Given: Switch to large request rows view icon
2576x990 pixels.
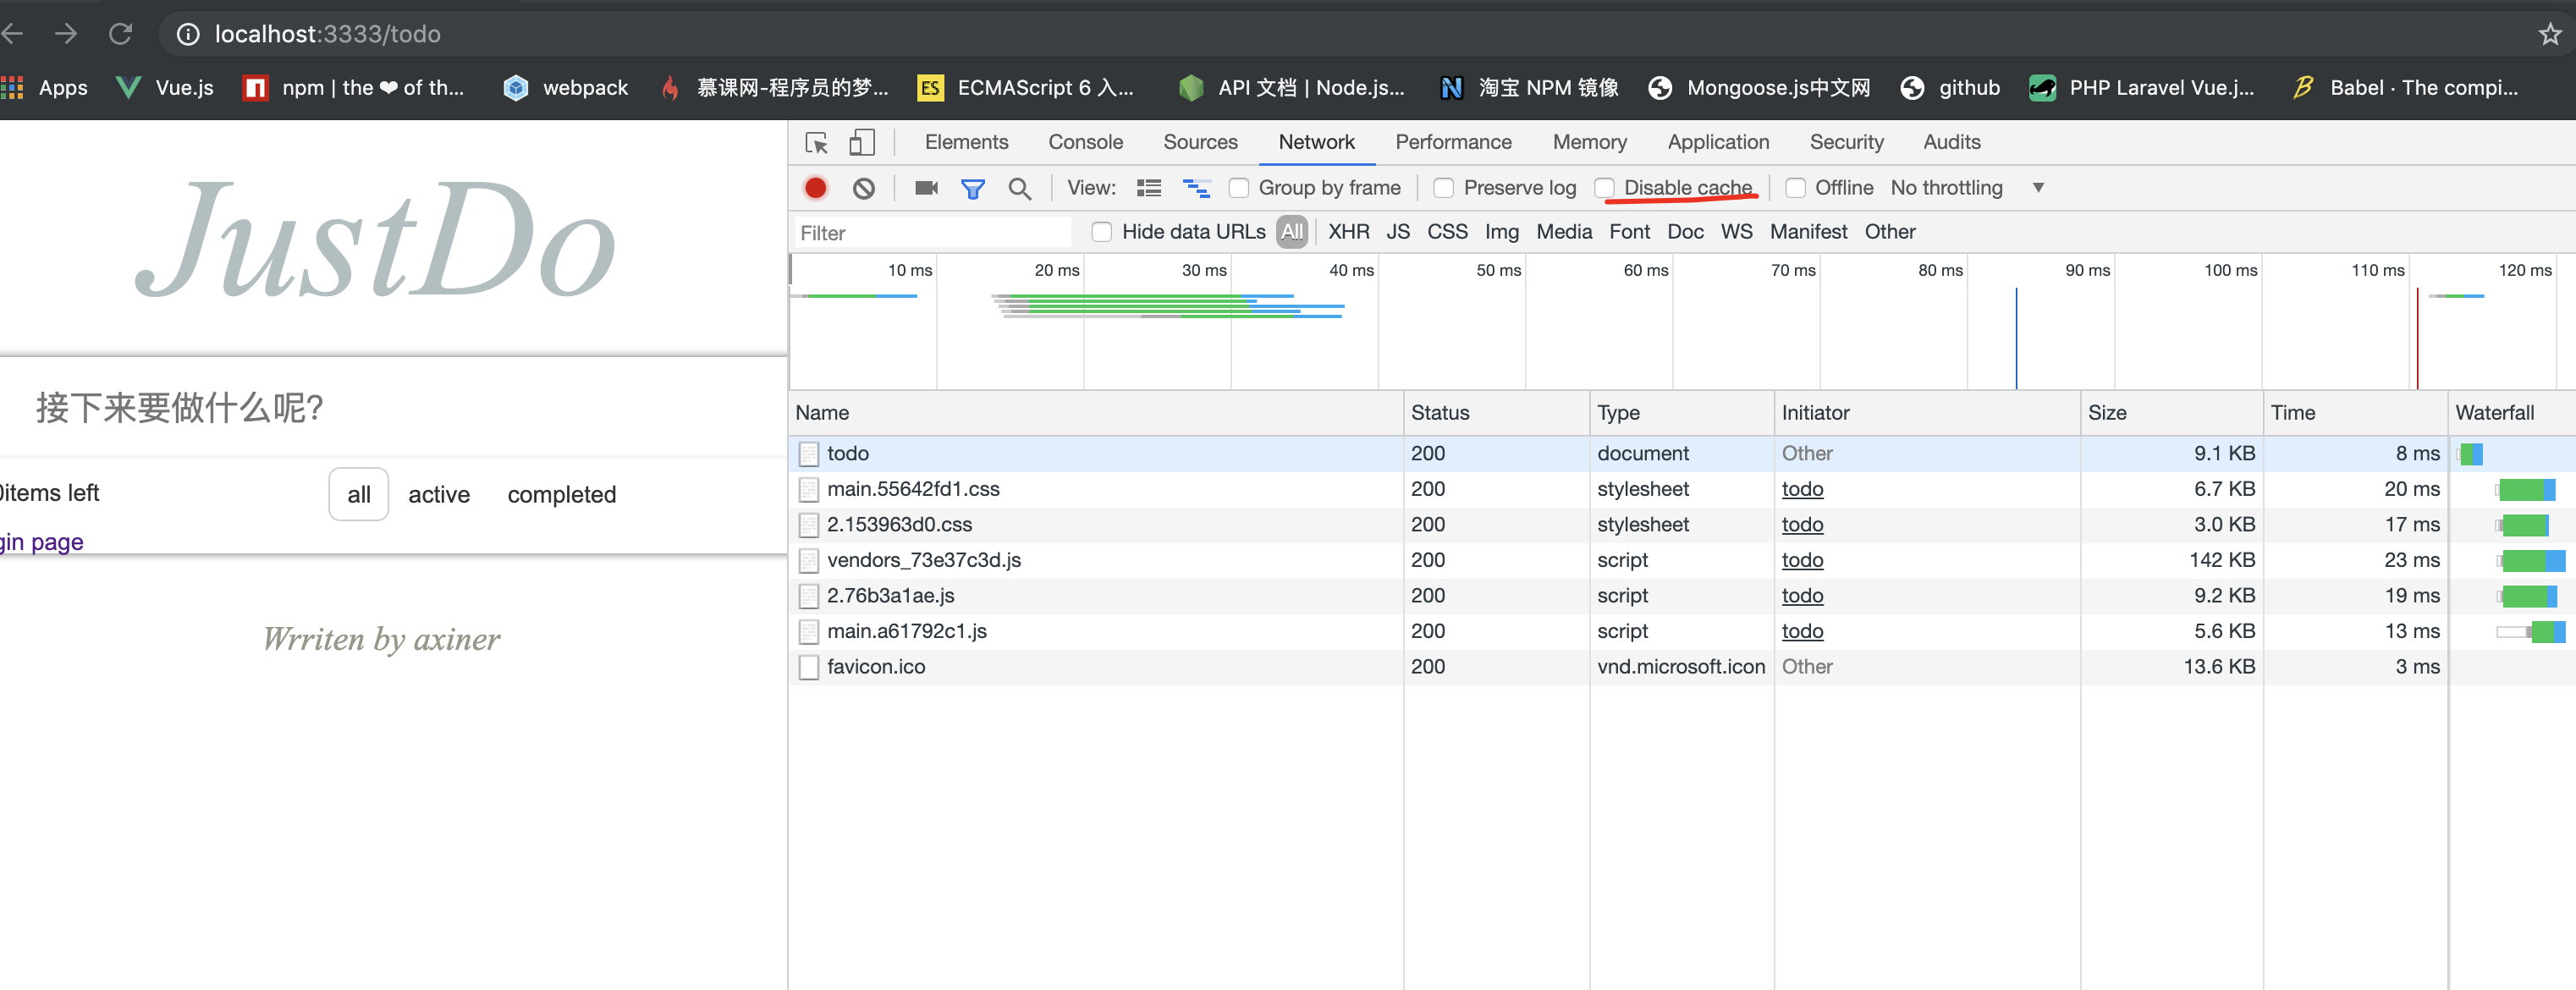Looking at the screenshot, I should click(x=1149, y=188).
